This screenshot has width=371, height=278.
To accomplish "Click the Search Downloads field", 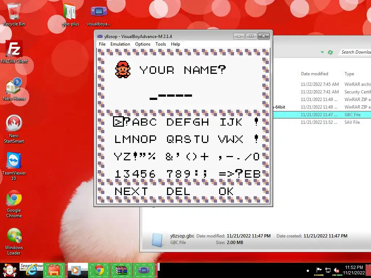I will pos(355,52).
